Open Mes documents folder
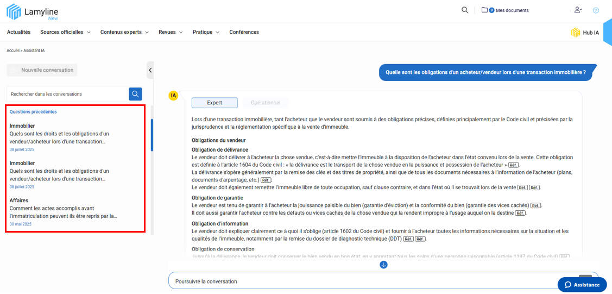This screenshot has width=612, height=294. (505, 10)
